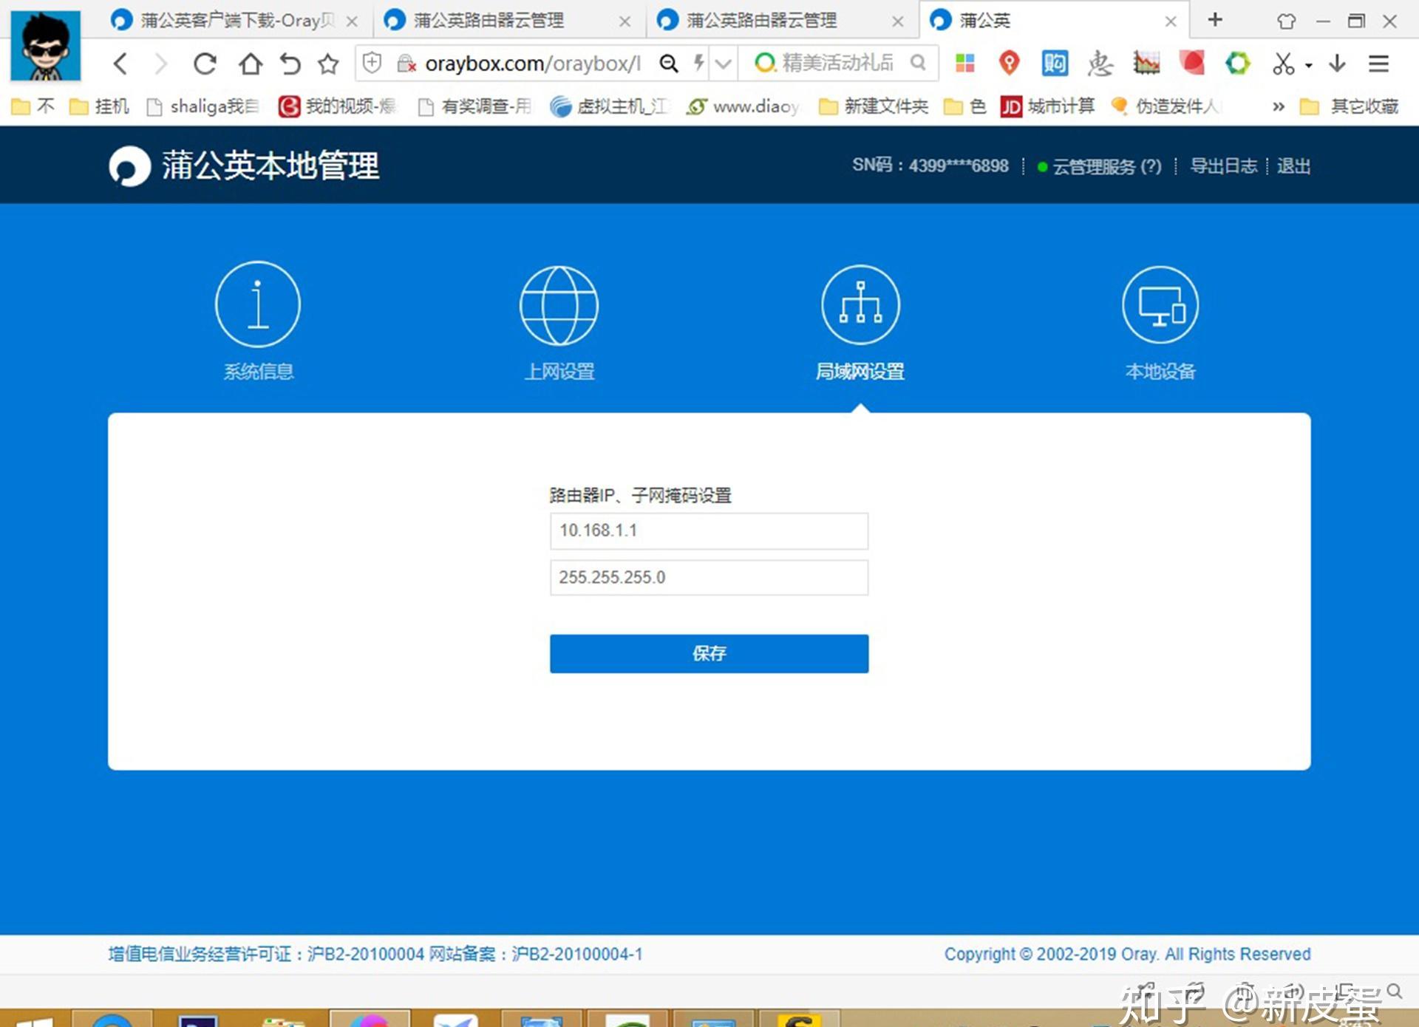
Task: Click the lightning speed mode icon
Action: click(x=698, y=64)
